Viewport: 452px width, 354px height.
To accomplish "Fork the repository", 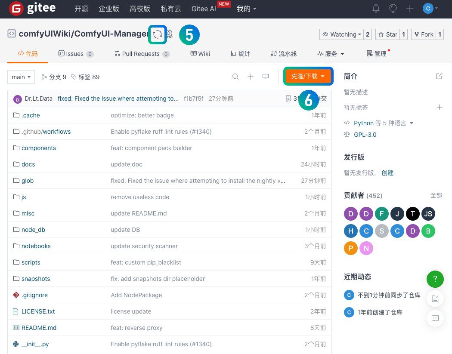I will pos(424,34).
